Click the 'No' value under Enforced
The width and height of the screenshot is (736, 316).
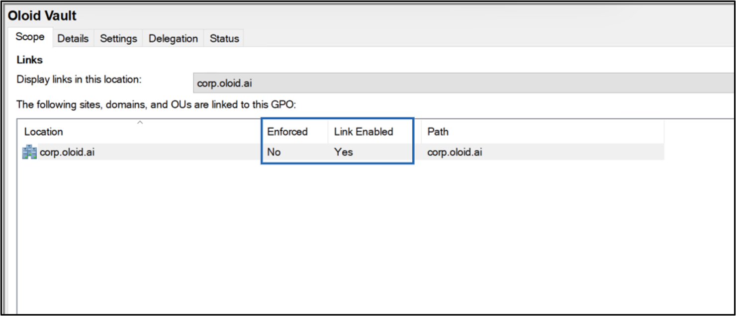274,153
